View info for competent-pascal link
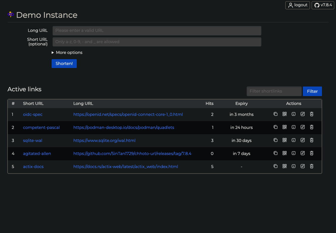The image size is (336, 233). pyautogui.click(x=294, y=127)
